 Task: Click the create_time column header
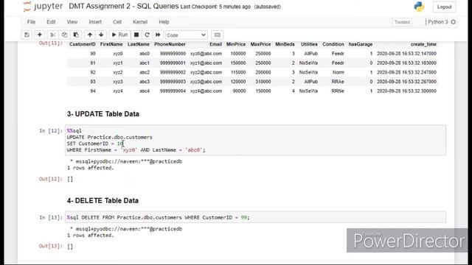(x=423, y=44)
